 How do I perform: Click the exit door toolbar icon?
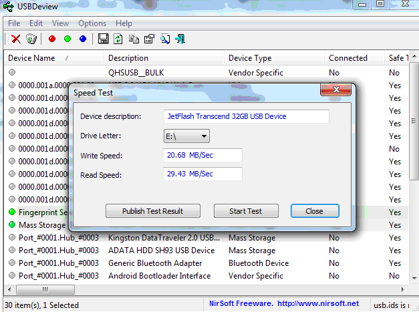[x=180, y=39]
